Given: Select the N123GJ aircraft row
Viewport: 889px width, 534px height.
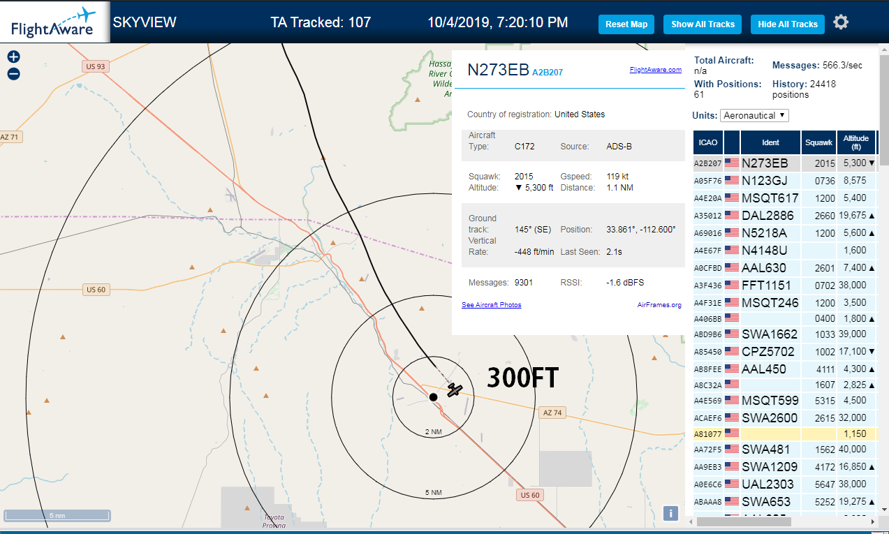Looking at the screenshot, I should (x=785, y=181).
